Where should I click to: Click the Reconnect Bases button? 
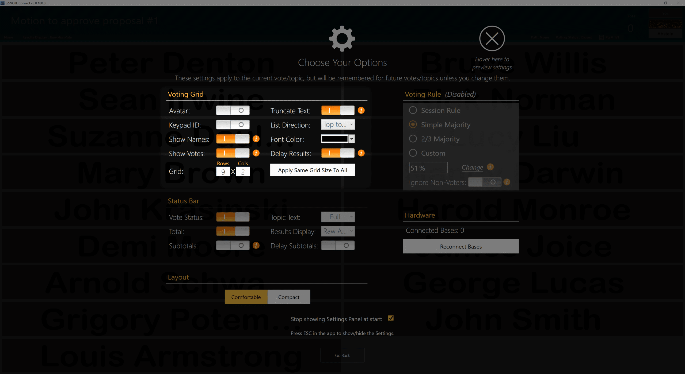tap(460, 246)
